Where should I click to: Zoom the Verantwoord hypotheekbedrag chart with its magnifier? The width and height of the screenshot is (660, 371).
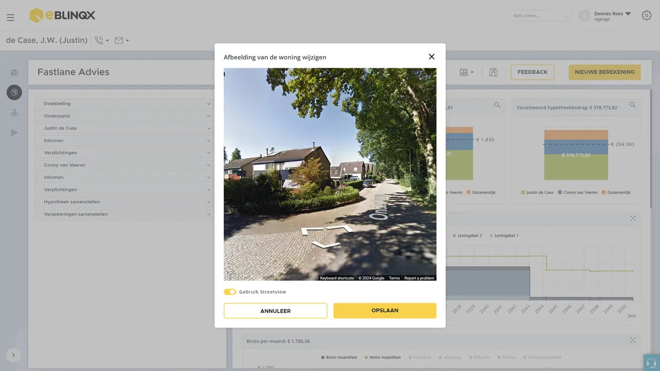tap(632, 105)
